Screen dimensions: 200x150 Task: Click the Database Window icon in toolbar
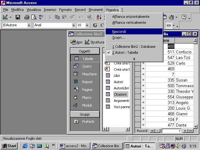click(x=165, y=17)
